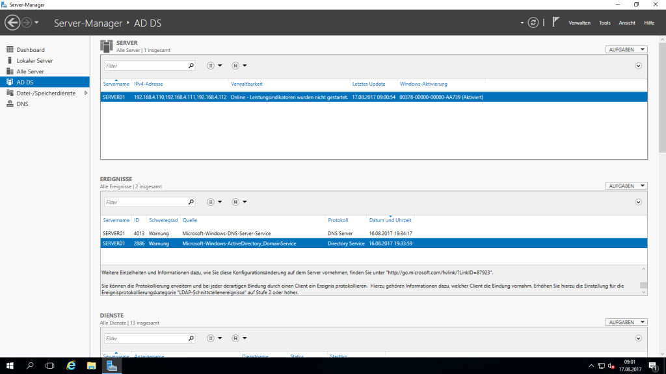Click the Server section filter field
This screenshot has height=374, width=666.
(145, 66)
